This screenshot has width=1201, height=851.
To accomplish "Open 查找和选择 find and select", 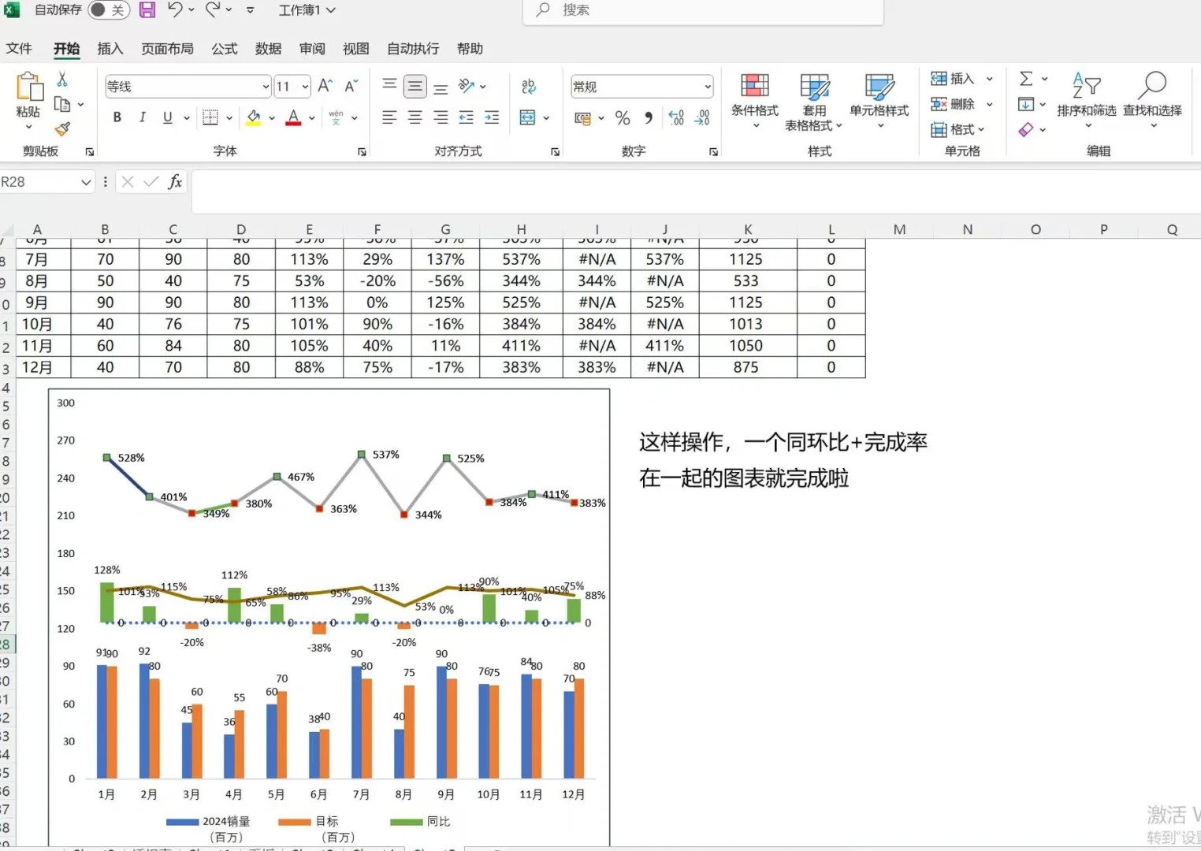I will click(1152, 101).
